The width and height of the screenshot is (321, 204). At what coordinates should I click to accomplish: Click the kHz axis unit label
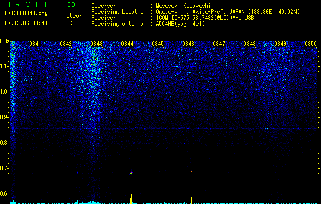[x=5, y=41]
